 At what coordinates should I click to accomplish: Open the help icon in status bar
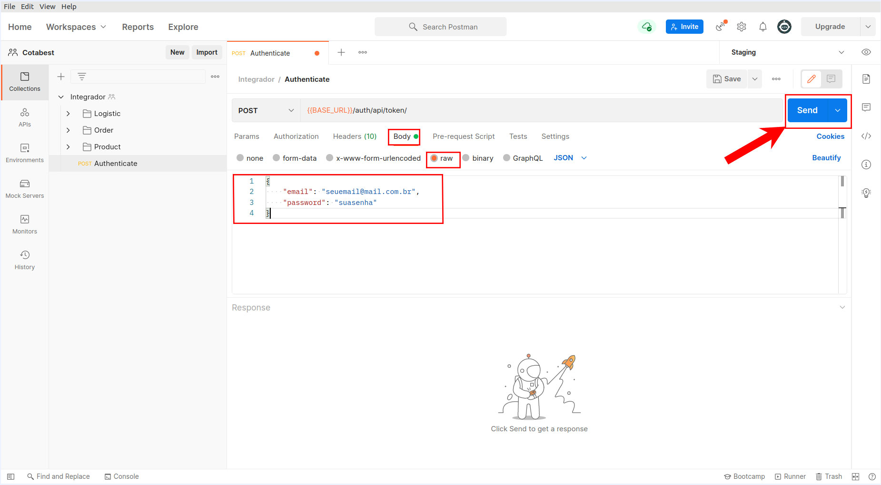point(872,476)
